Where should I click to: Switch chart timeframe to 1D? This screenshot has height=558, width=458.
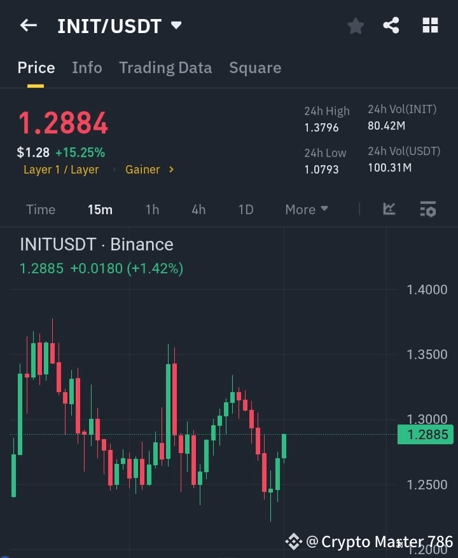pyautogui.click(x=246, y=209)
